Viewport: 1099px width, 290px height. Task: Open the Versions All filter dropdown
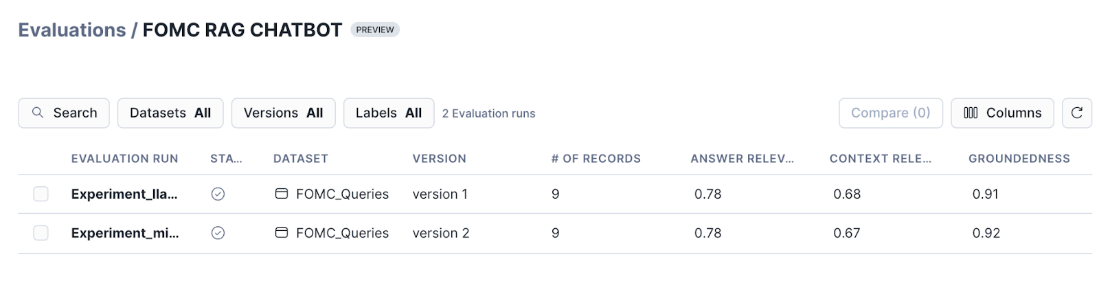(283, 113)
